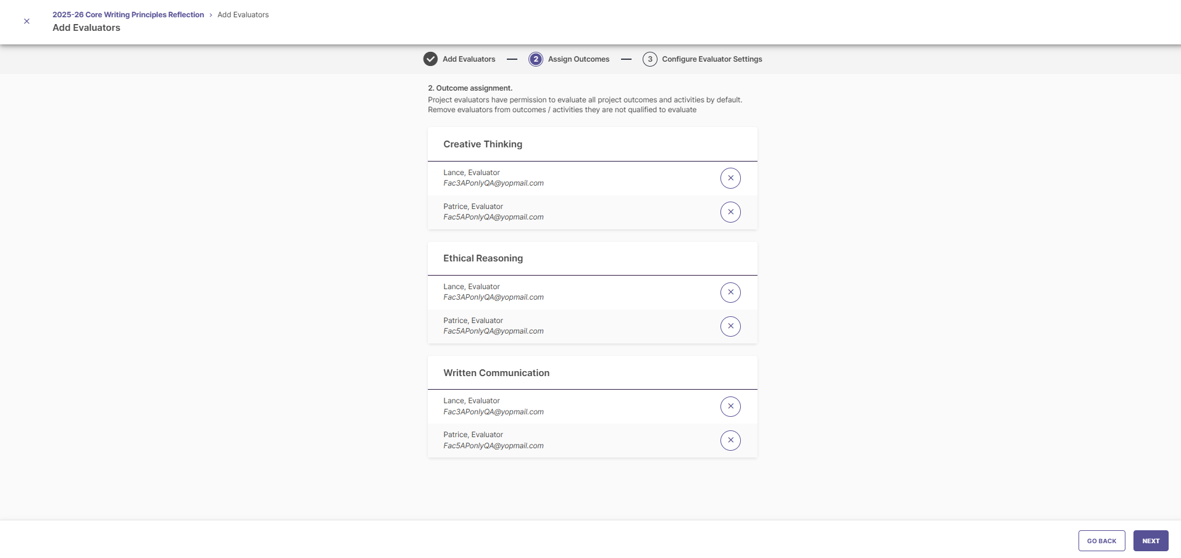This screenshot has width=1181, height=558.
Task: Click the GO BACK button
Action: tap(1101, 541)
